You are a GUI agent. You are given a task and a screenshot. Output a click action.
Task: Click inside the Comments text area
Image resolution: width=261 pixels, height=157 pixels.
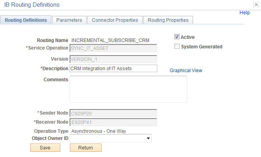(128, 89)
